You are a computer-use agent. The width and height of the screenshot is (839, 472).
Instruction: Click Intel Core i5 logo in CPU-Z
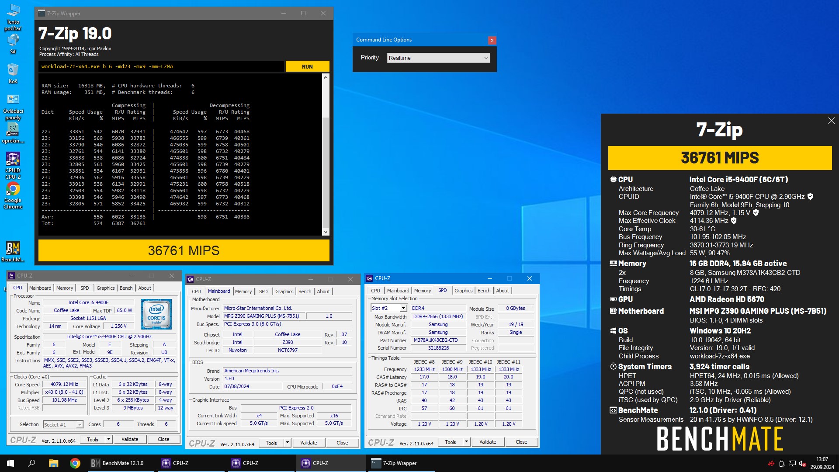click(156, 314)
